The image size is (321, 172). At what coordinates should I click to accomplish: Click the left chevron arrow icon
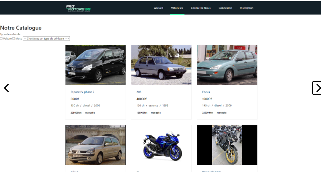click(x=6, y=88)
